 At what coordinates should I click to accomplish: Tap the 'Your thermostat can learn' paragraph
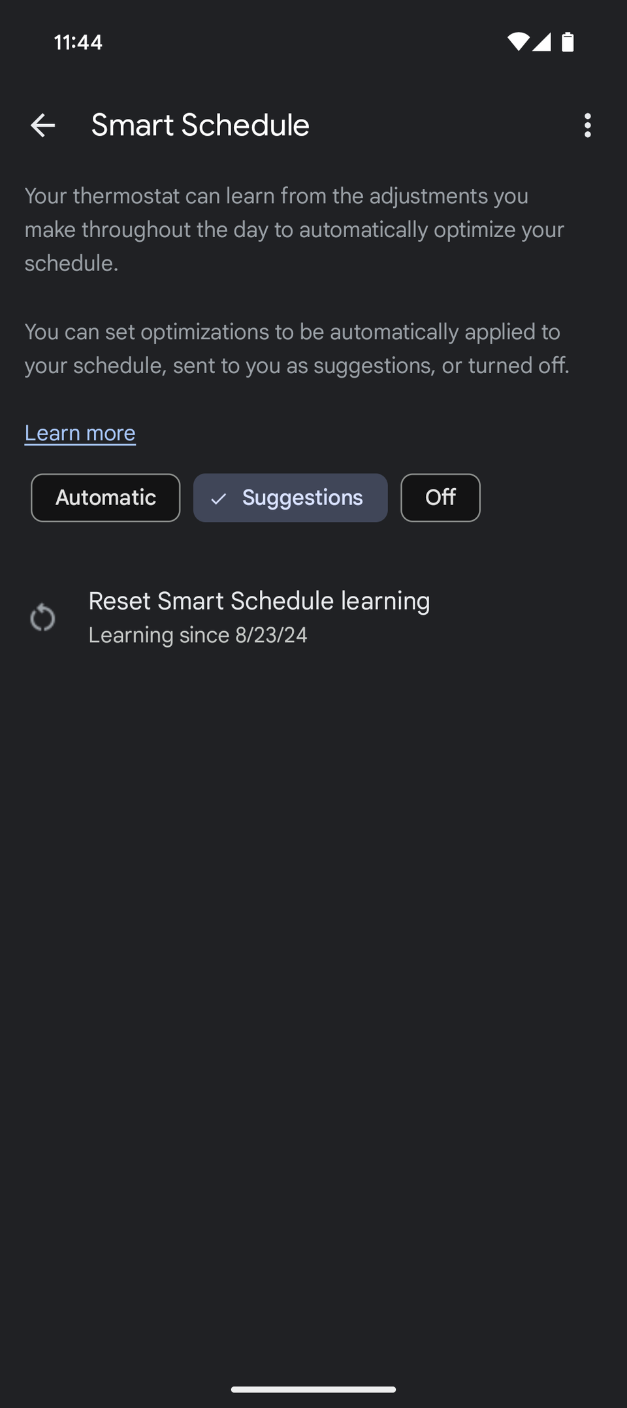(295, 229)
